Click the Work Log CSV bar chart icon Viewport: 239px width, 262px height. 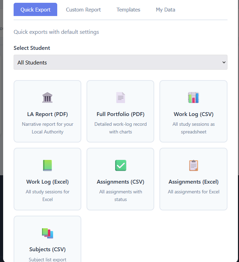194,98
